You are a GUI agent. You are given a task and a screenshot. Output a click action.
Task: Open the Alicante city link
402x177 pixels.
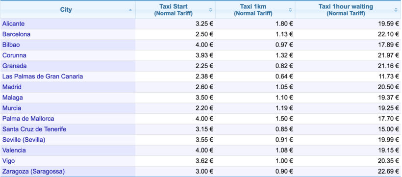point(14,24)
